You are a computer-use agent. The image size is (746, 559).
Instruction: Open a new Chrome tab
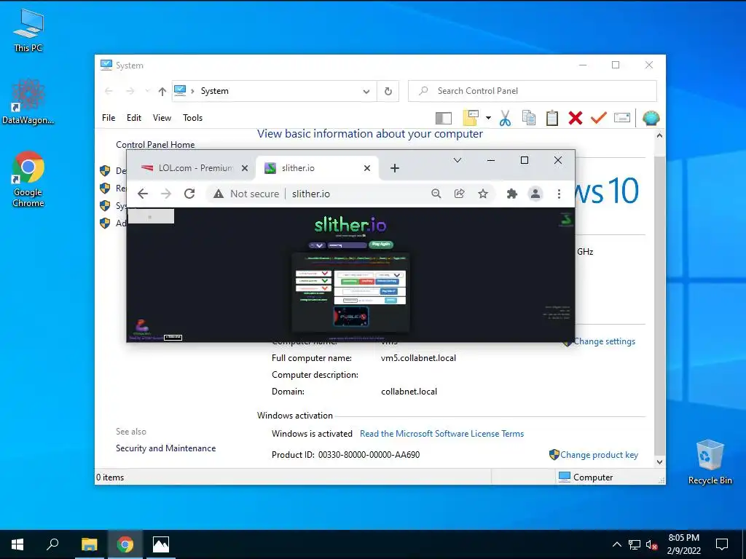click(394, 168)
